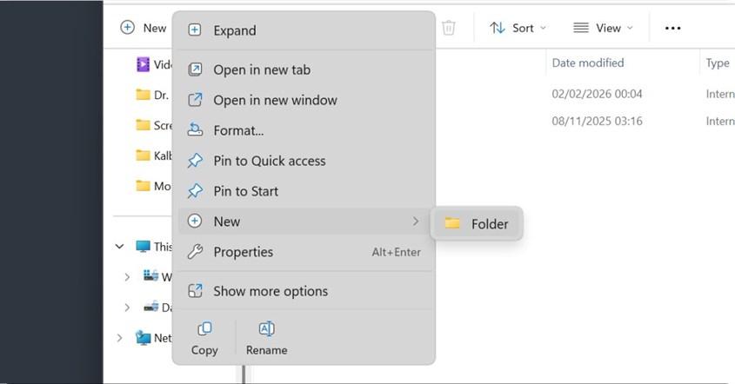Click Show more options
735x384 pixels.
click(304, 291)
